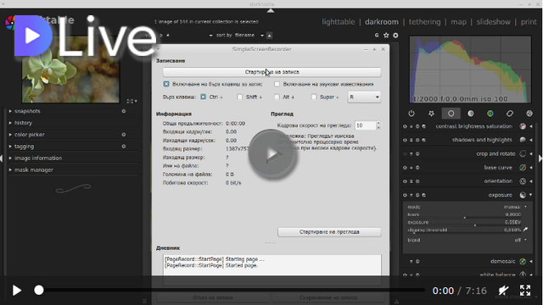The width and height of the screenshot is (543, 305).
Task: Toggle shadows and highlights module power
Action: pyautogui.click(x=405, y=140)
